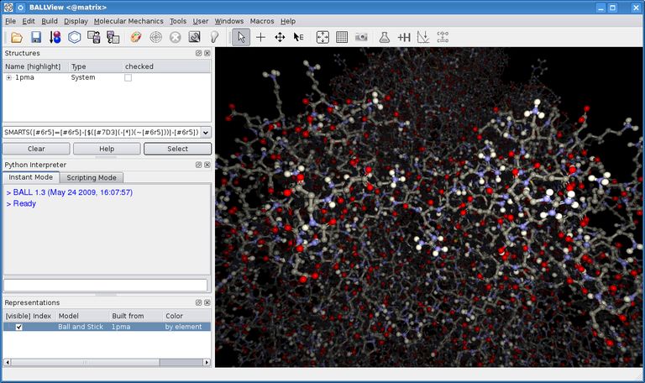Click the color palette icon in toolbar

(136, 38)
